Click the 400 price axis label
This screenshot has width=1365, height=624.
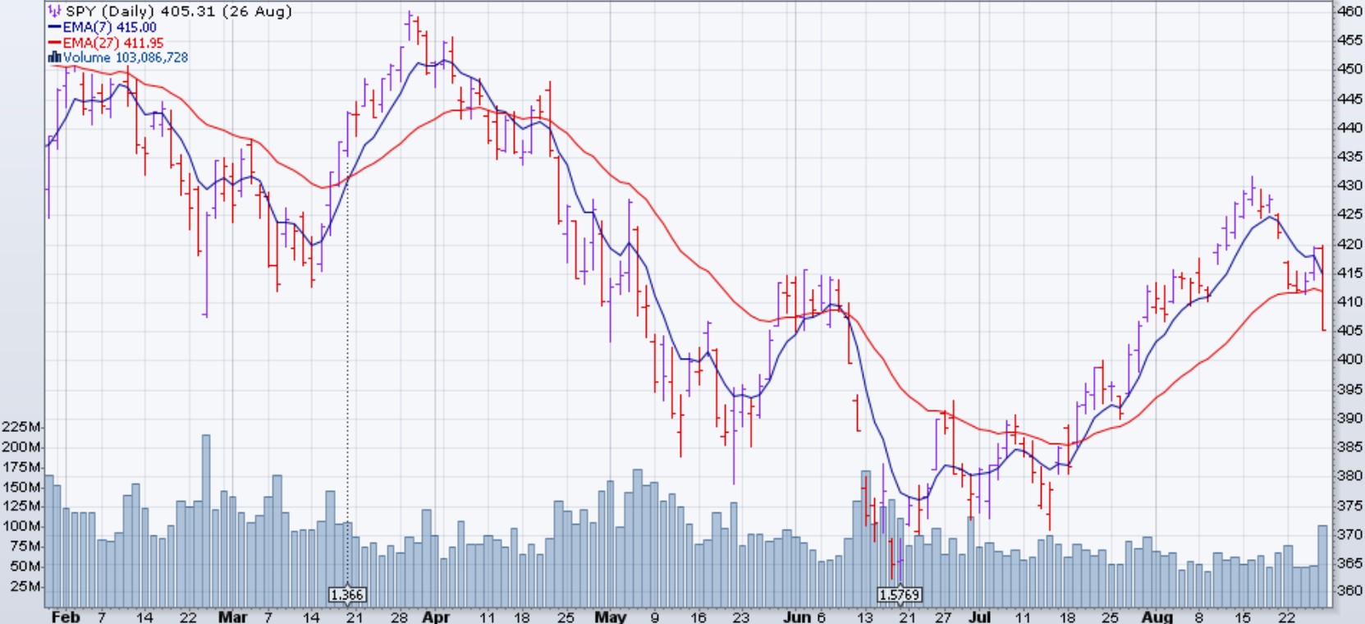[x=1349, y=360]
